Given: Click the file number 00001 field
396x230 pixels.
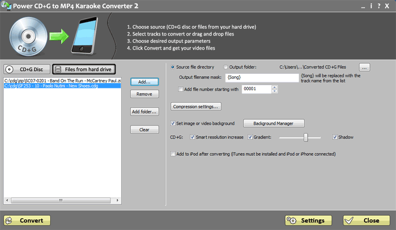Looking at the screenshot, I should tap(257, 89).
